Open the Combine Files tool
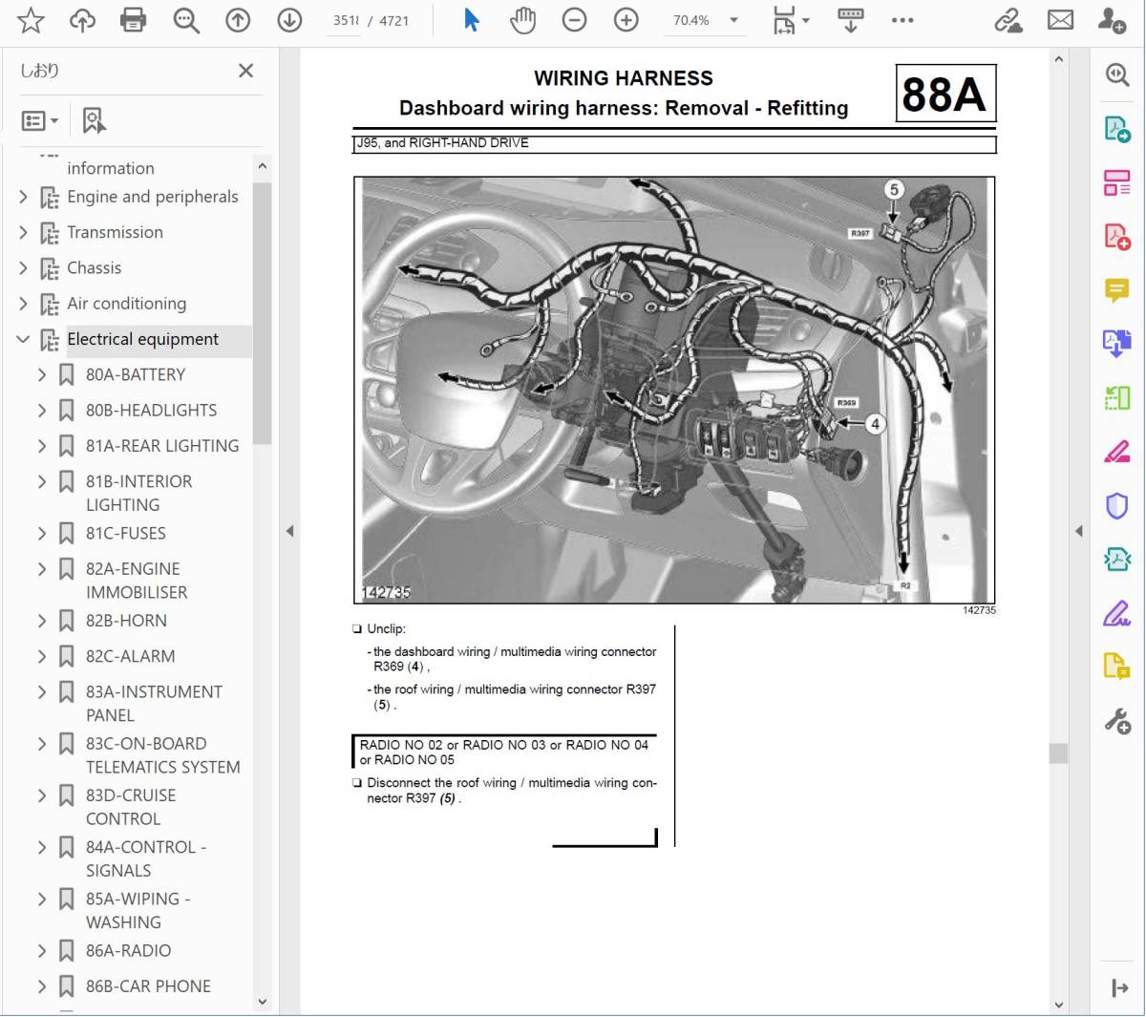 (1116, 344)
